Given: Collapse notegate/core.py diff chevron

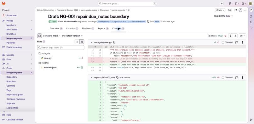Looking at the screenshot, I should click(x=91, y=42).
